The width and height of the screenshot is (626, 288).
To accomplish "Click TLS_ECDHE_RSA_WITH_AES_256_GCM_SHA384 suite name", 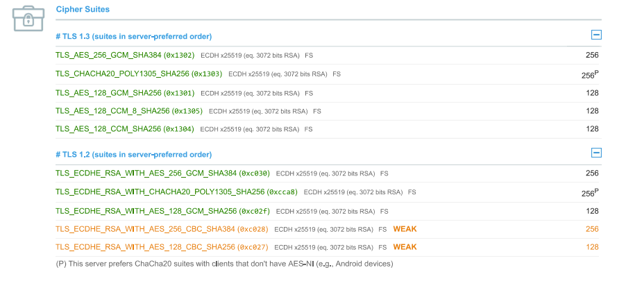I will coord(162,173).
